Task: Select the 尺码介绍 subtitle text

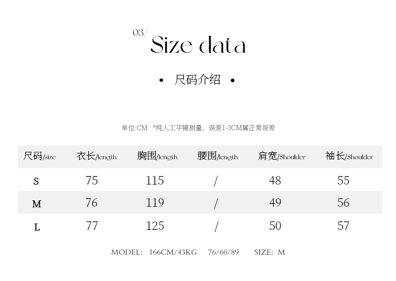Action: click(197, 80)
